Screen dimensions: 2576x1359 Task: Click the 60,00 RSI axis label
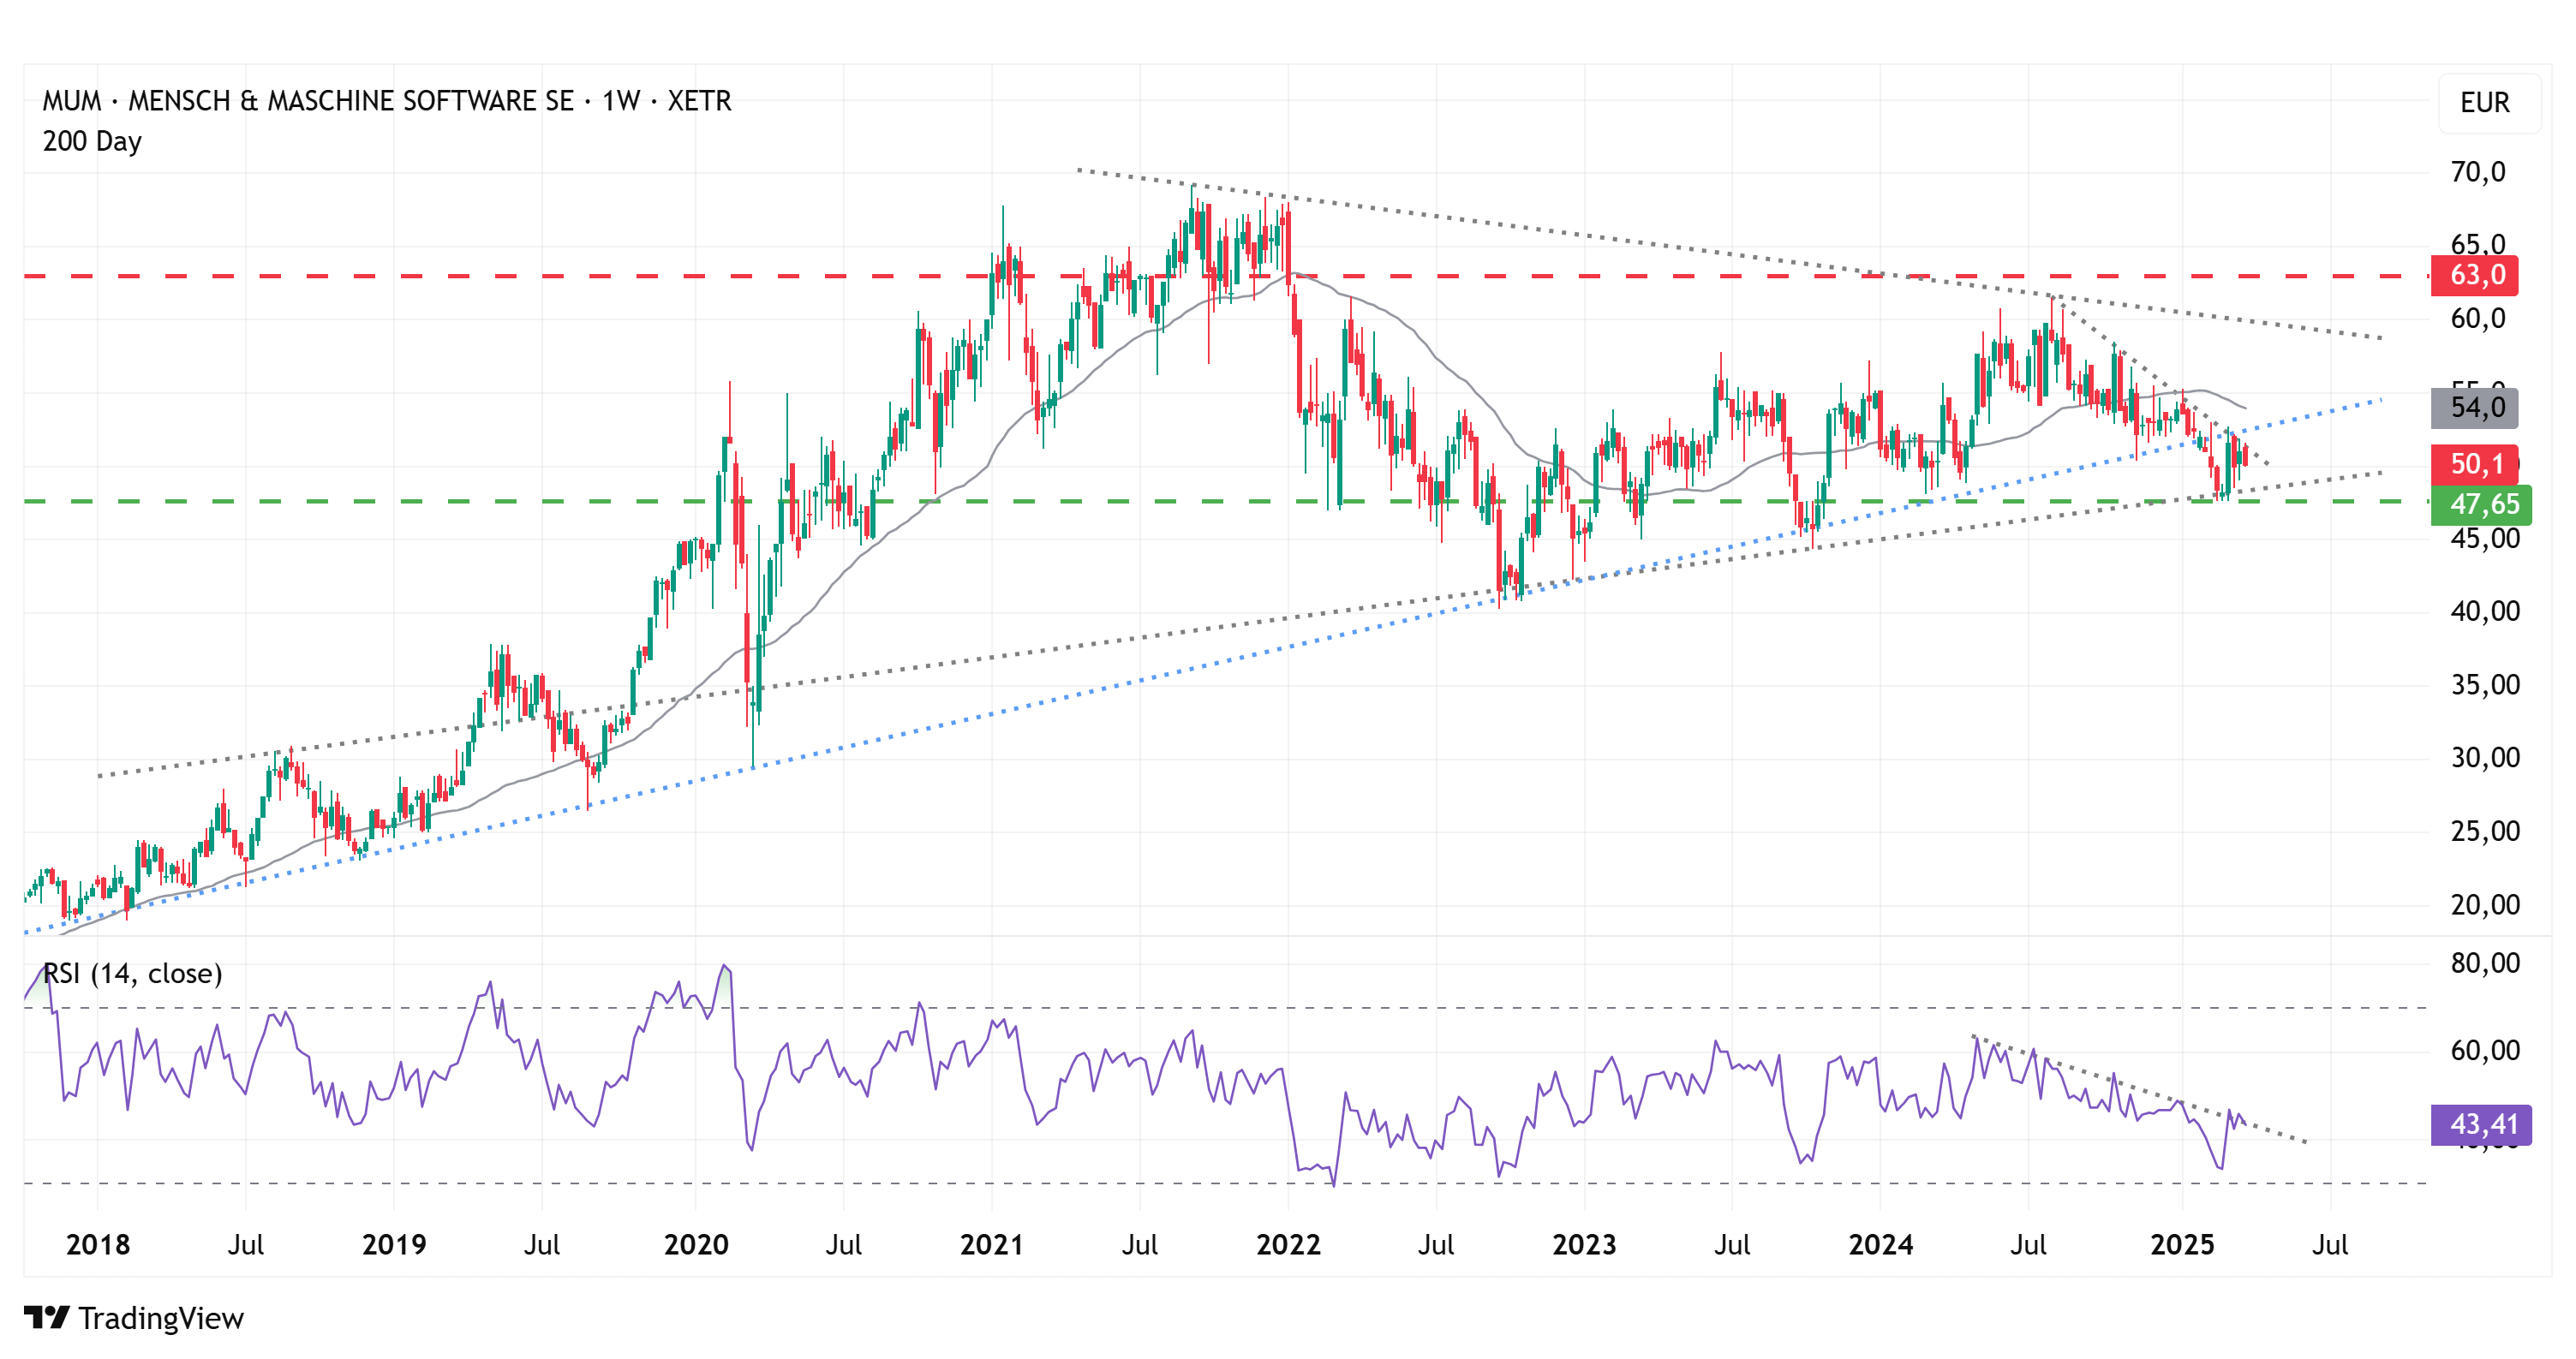[2485, 1050]
